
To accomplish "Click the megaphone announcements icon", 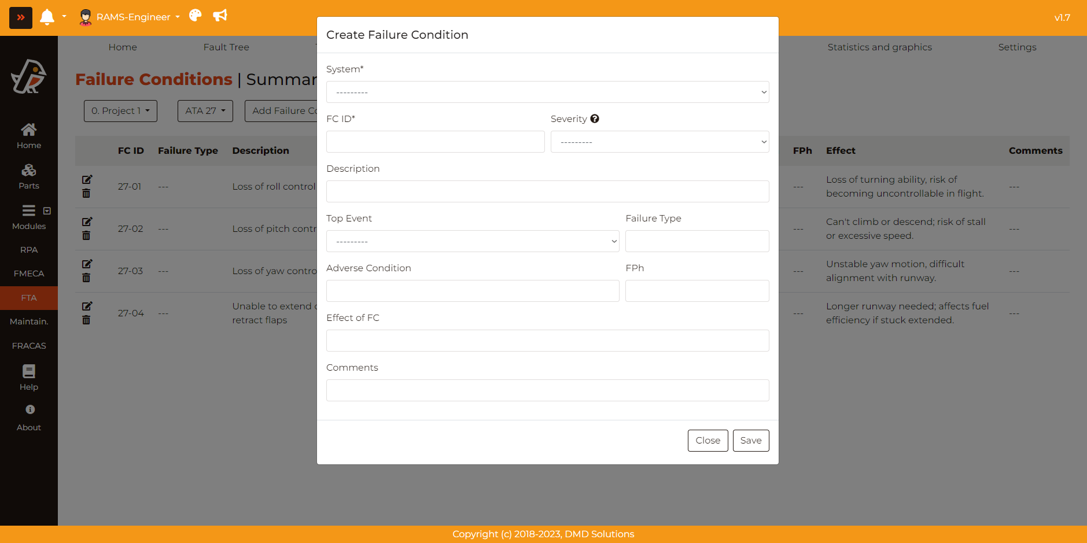I will tap(220, 16).
